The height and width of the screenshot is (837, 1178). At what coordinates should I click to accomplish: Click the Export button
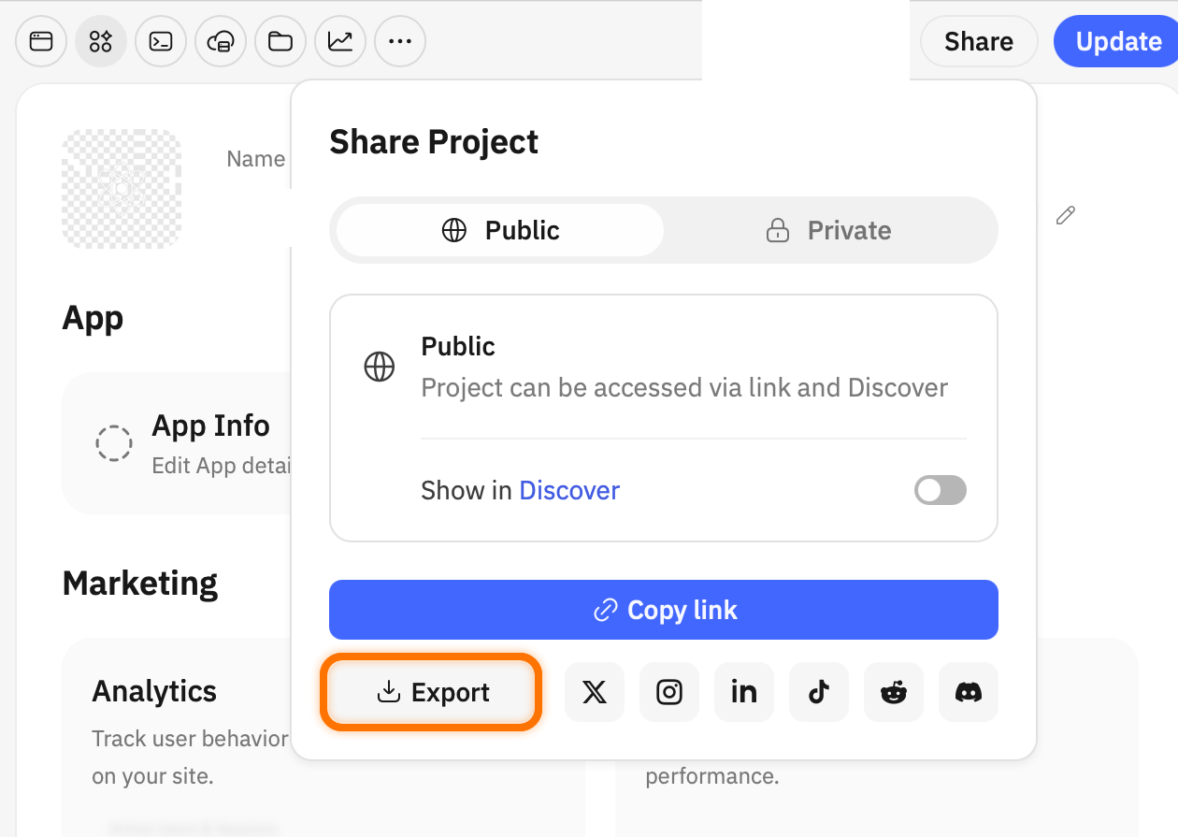[x=432, y=692]
